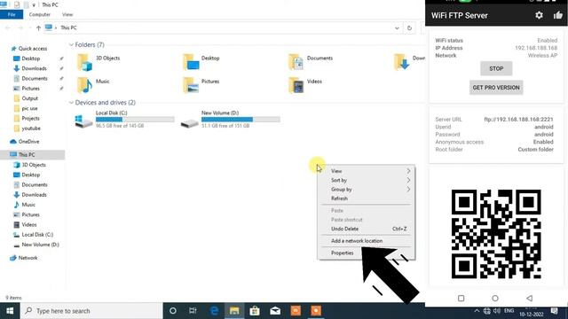This screenshot has width=568, height=319.
Task: Click the refresh button beside address bar
Action: 409,27
